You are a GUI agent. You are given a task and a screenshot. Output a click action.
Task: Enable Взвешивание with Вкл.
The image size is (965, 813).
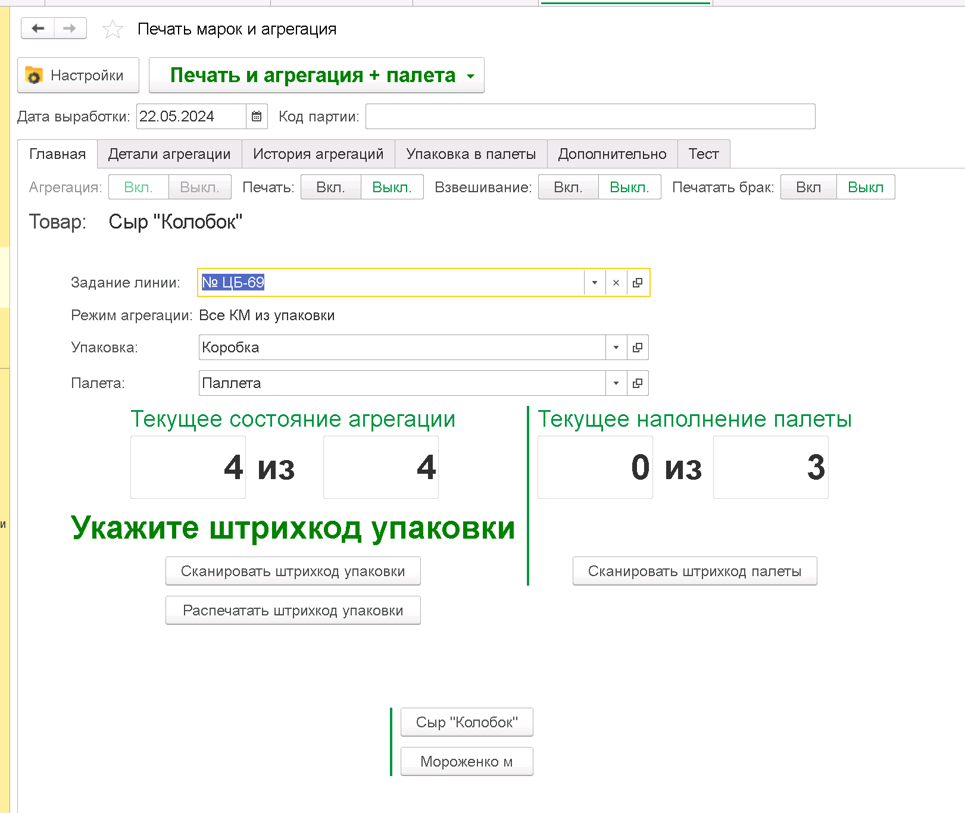569,187
